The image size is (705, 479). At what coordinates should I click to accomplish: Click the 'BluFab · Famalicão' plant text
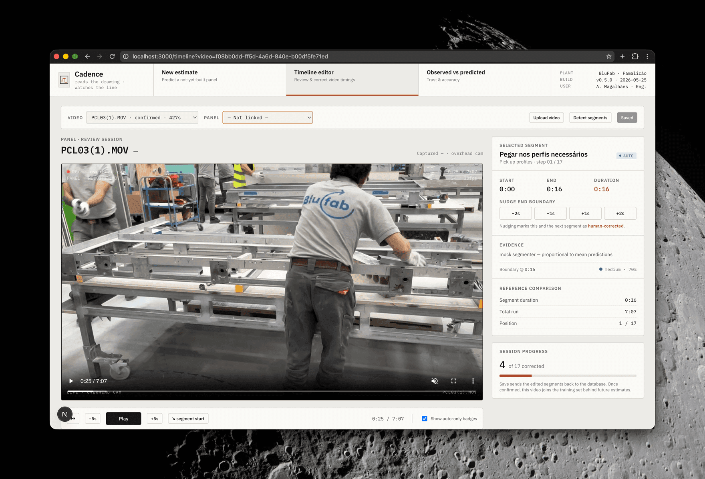622,73
